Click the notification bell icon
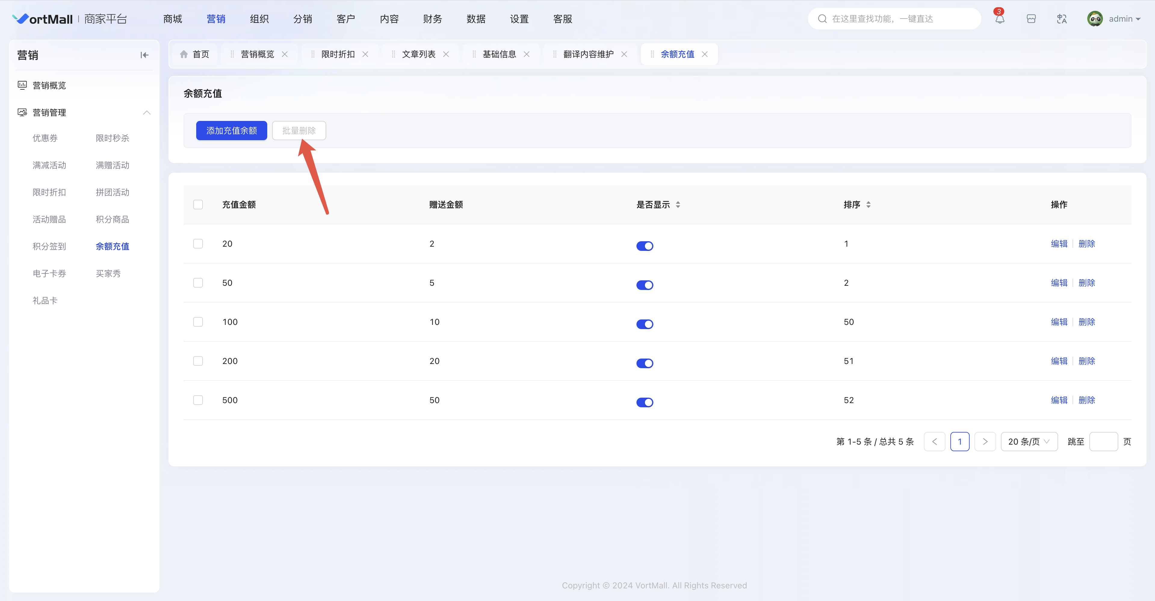Viewport: 1155px width, 601px height. coord(999,19)
